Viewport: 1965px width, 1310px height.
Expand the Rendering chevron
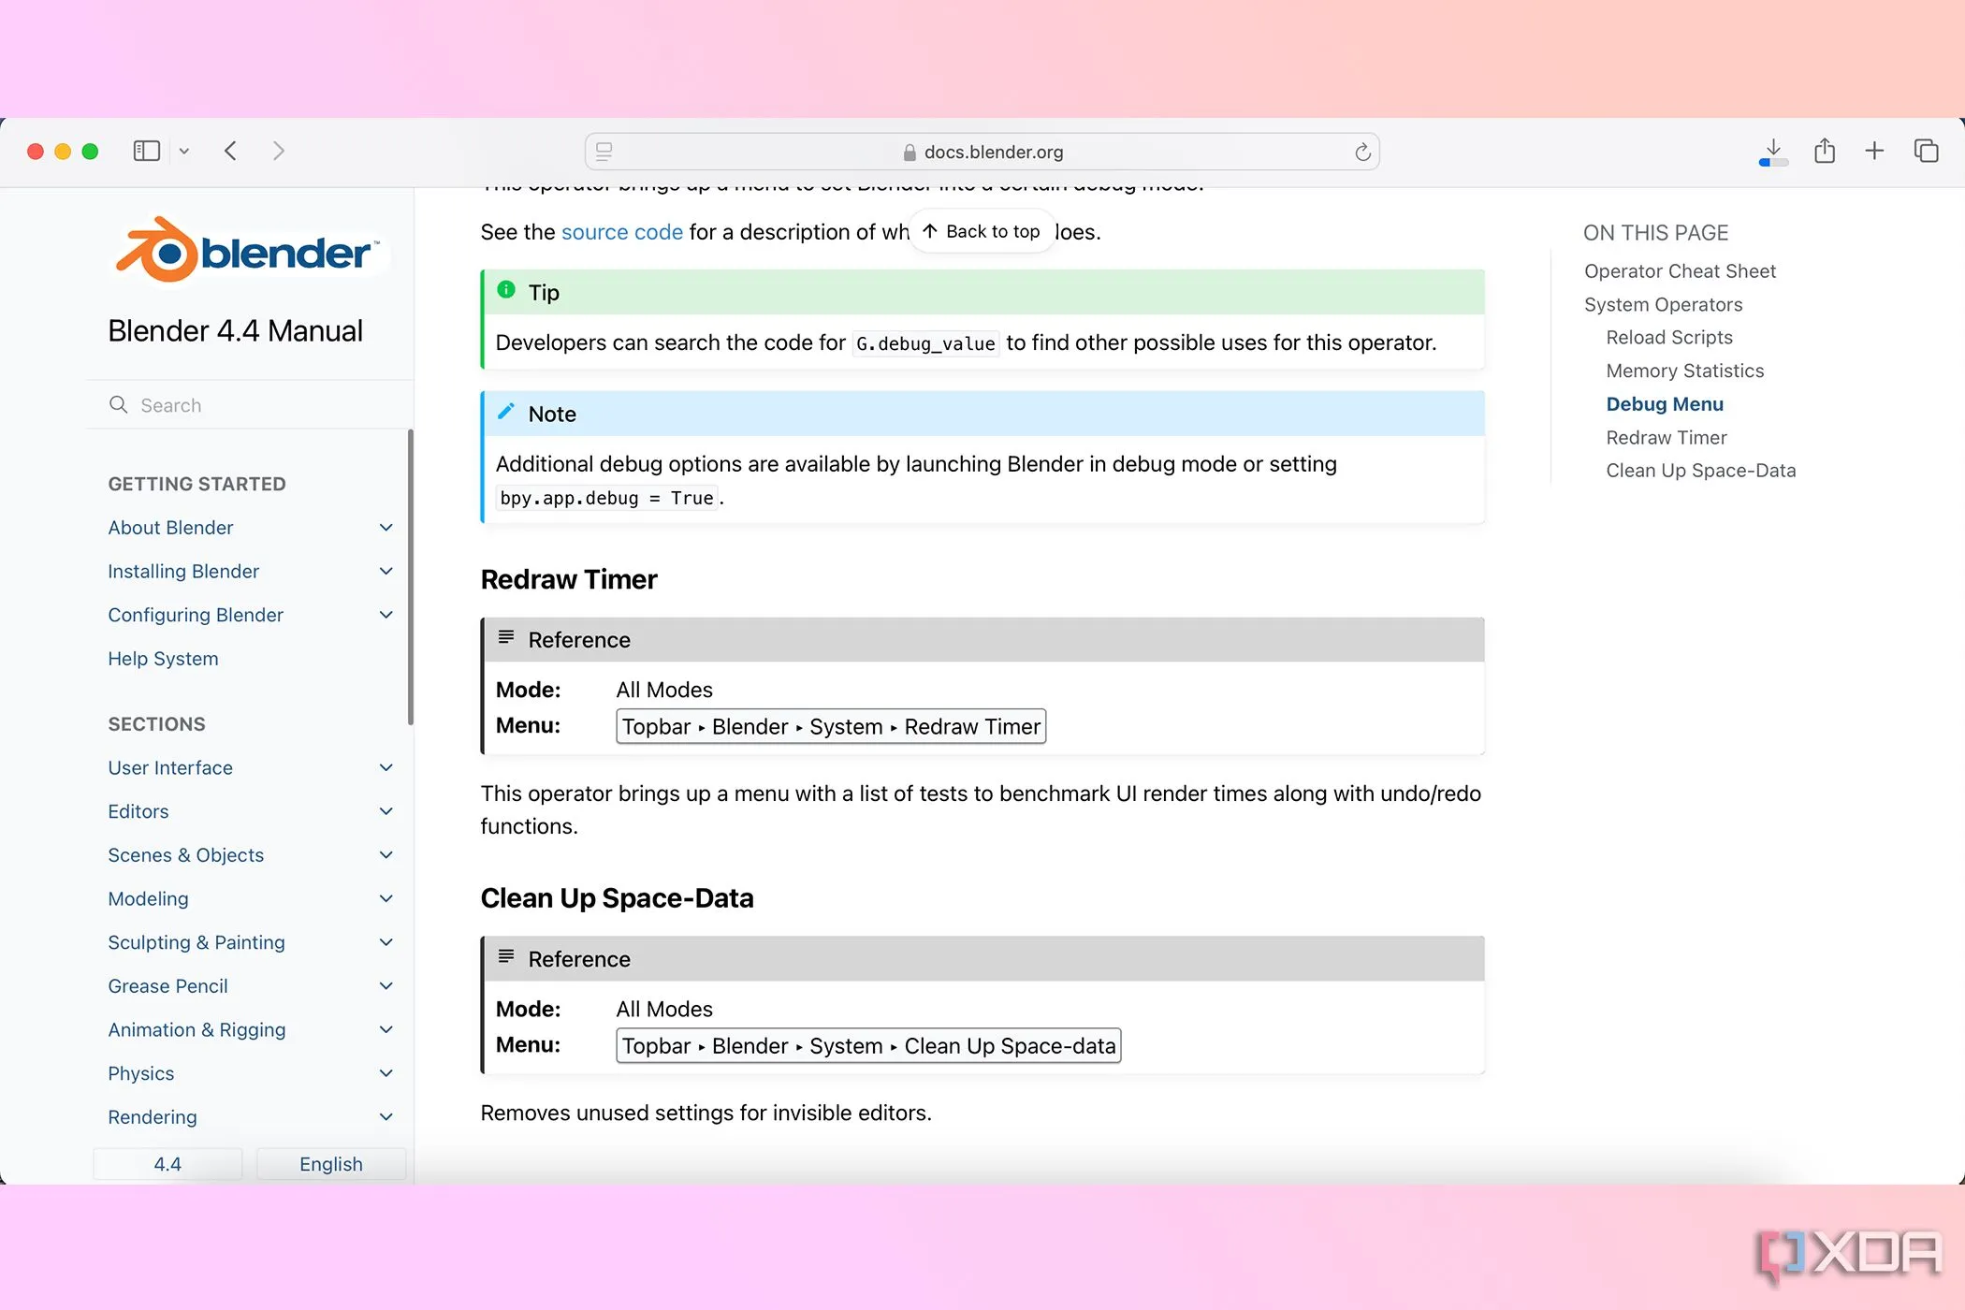[386, 1117]
